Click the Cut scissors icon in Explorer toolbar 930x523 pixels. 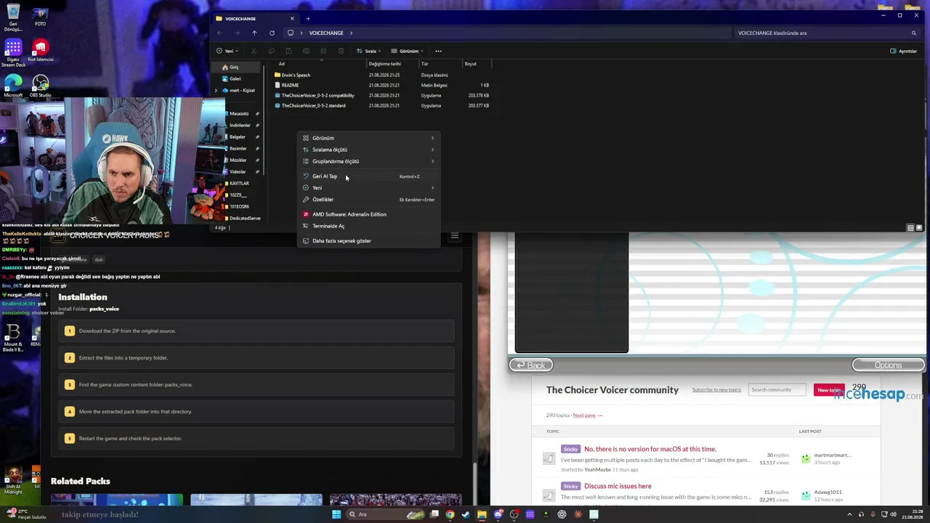pyautogui.click(x=254, y=51)
